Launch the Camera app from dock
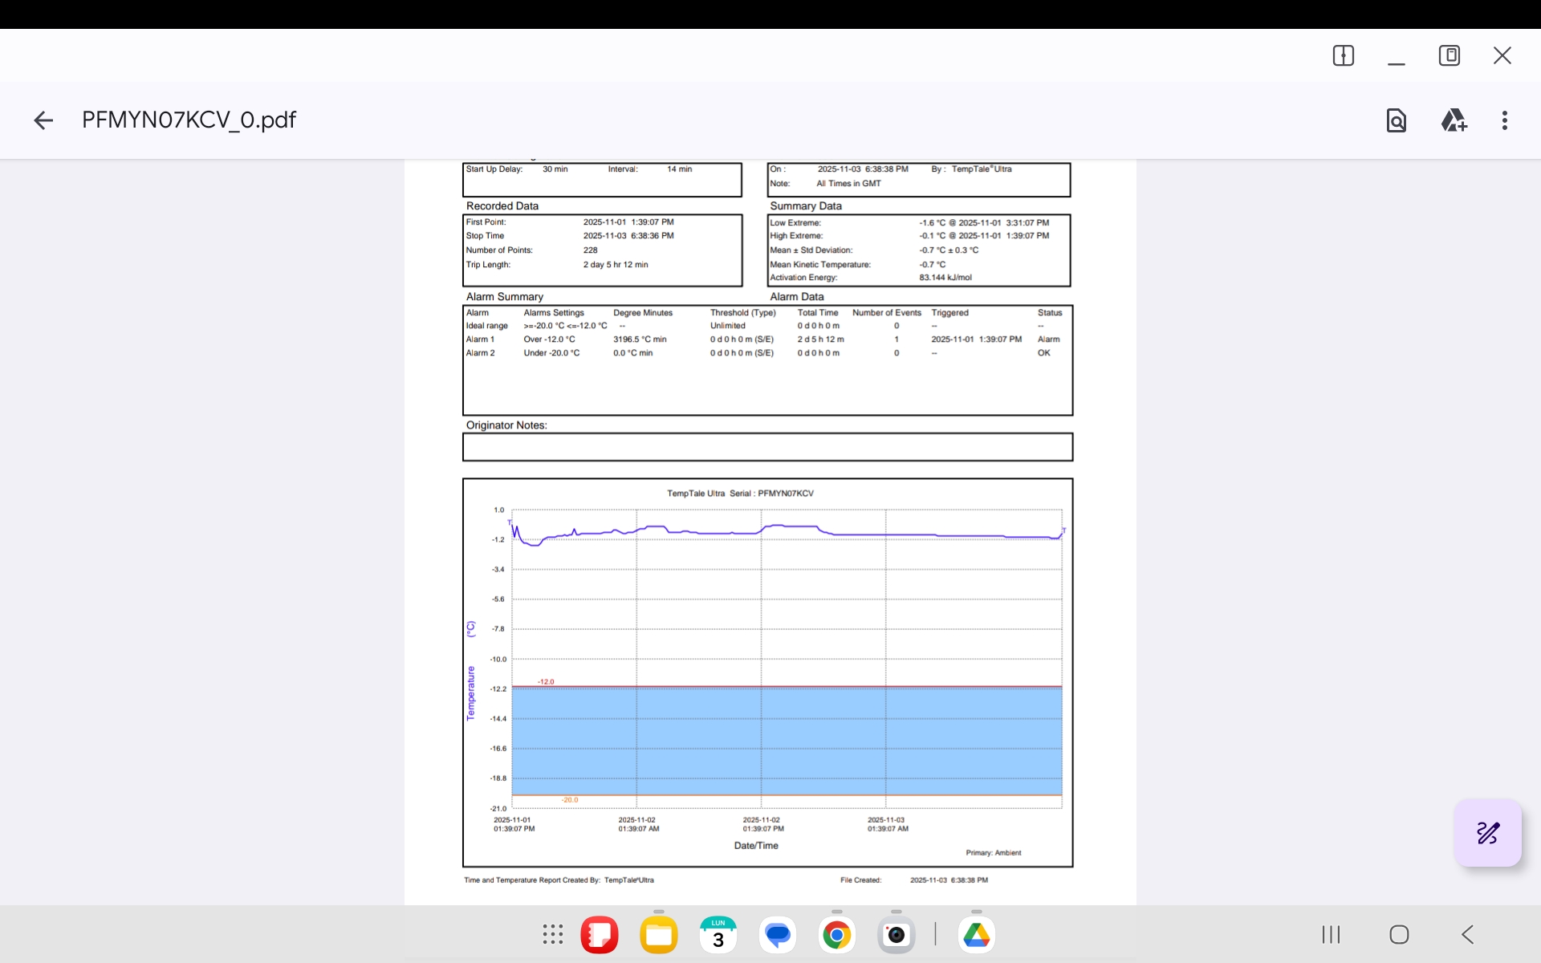 click(896, 935)
